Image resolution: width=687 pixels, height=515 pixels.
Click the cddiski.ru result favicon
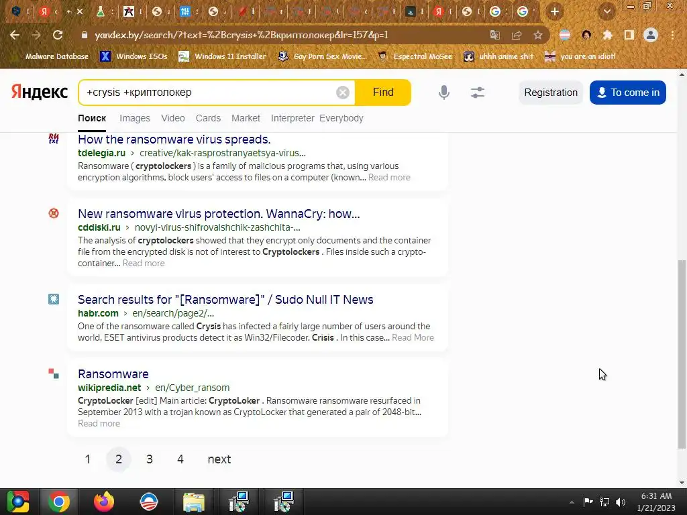coord(54,213)
